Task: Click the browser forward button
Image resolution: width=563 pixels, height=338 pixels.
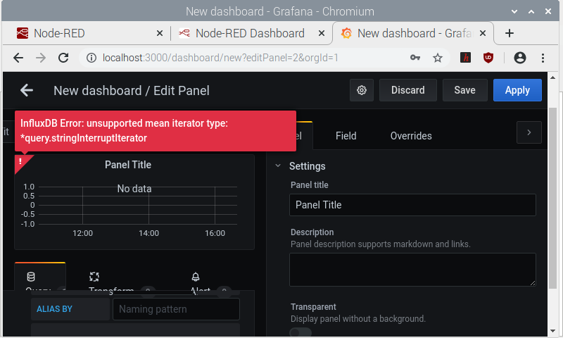Action: (41, 58)
